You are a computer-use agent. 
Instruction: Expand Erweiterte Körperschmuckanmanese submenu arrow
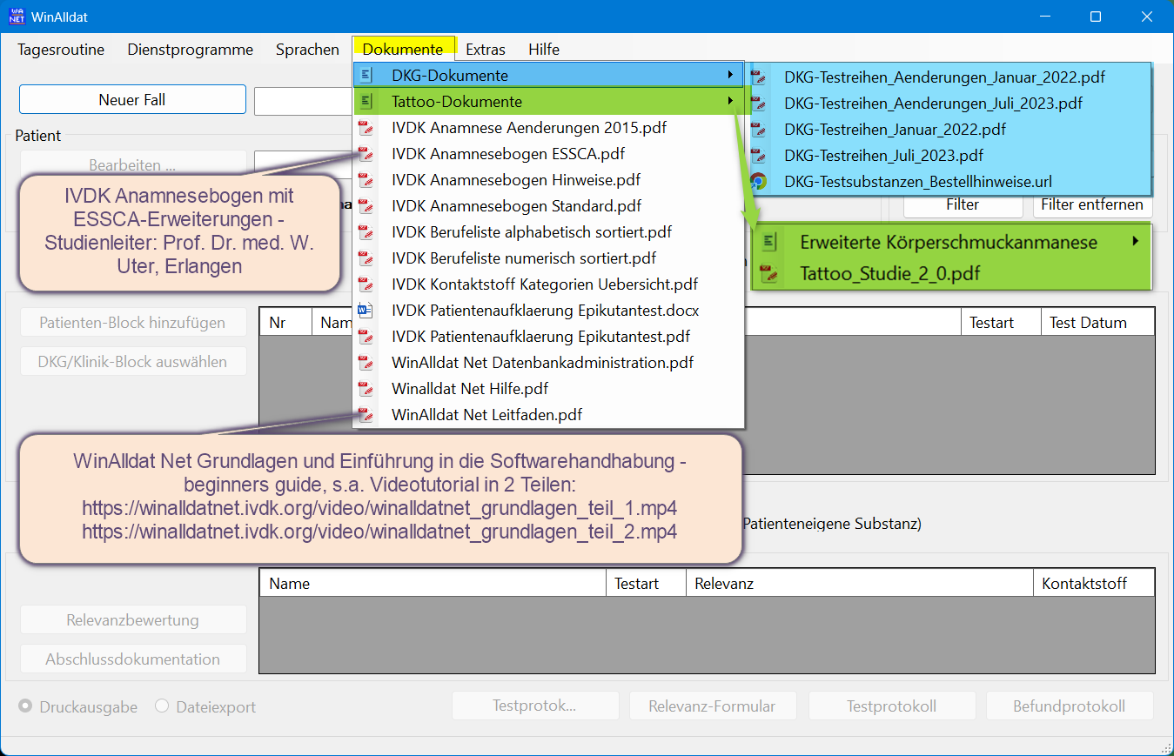pos(1136,242)
